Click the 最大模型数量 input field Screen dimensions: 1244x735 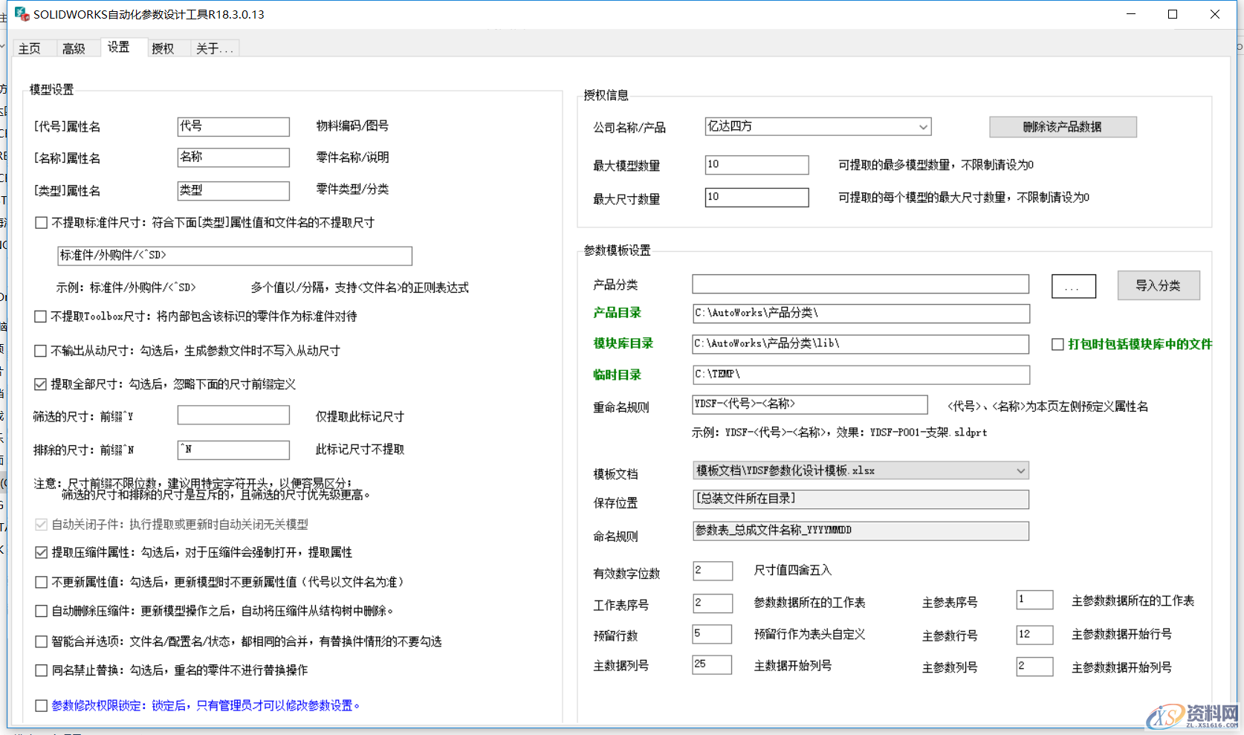pyautogui.click(x=756, y=164)
